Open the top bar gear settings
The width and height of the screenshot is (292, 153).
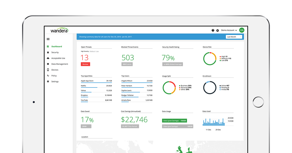(x=217, y=30)
